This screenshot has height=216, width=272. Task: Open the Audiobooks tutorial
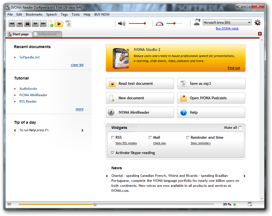(x=28, y=89)
